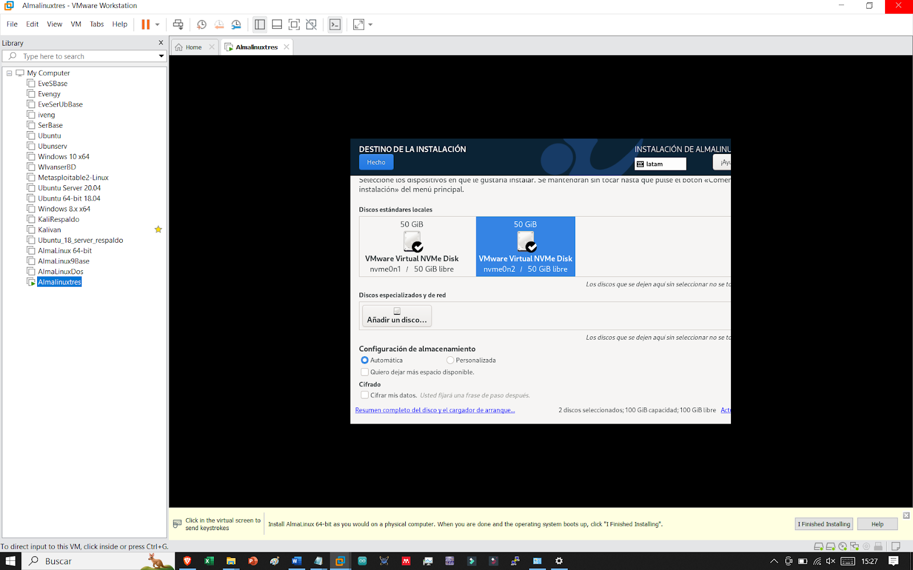This screenshot has width=913, height=570.
Task: Open the Help menu
Action: (120, 24)
